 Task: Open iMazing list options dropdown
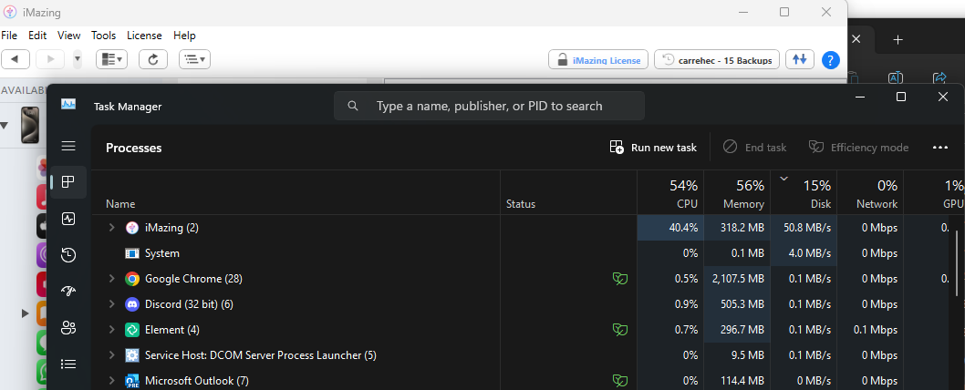tap(195, 59)
